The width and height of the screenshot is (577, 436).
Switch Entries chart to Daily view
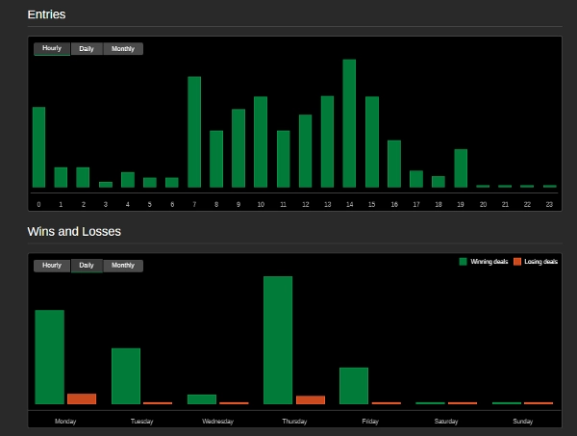[87, 49]
